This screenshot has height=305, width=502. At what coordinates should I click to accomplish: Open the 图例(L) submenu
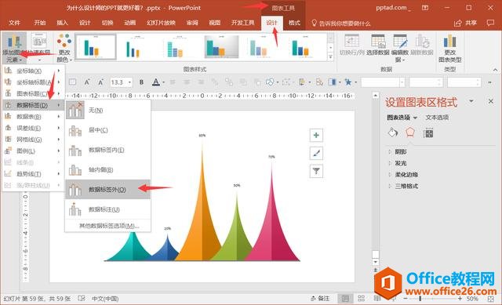coord(33,151)
